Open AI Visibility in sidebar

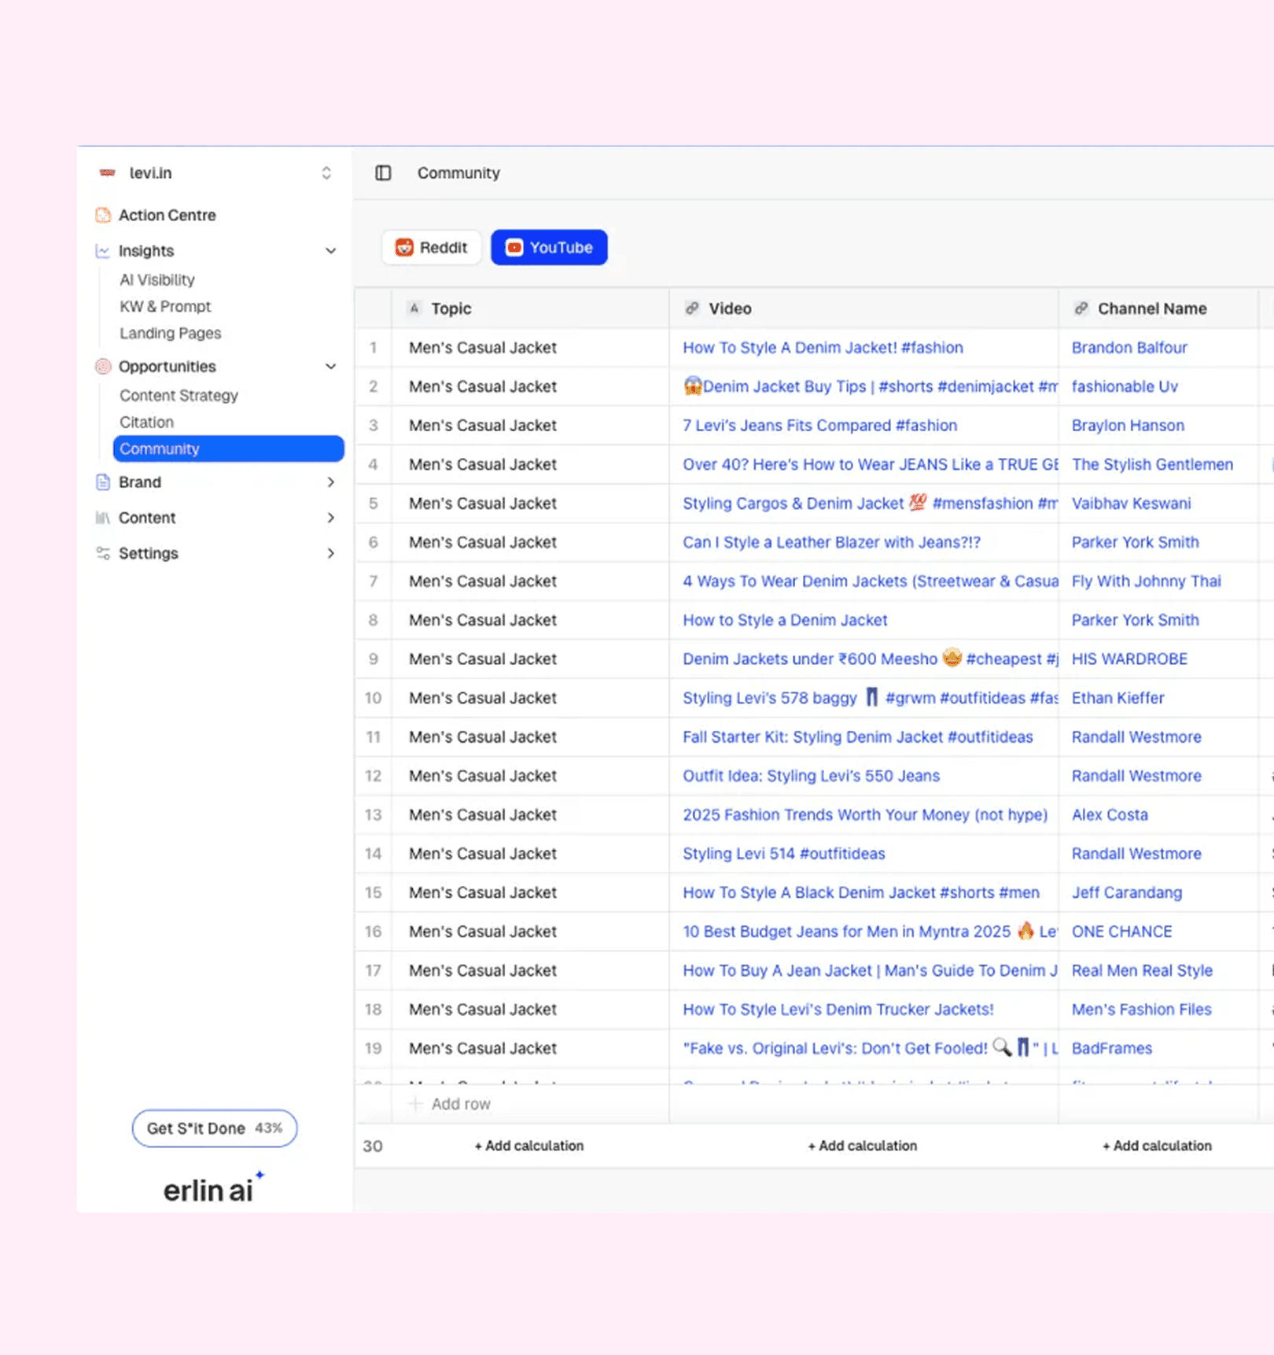coord(157,280)
